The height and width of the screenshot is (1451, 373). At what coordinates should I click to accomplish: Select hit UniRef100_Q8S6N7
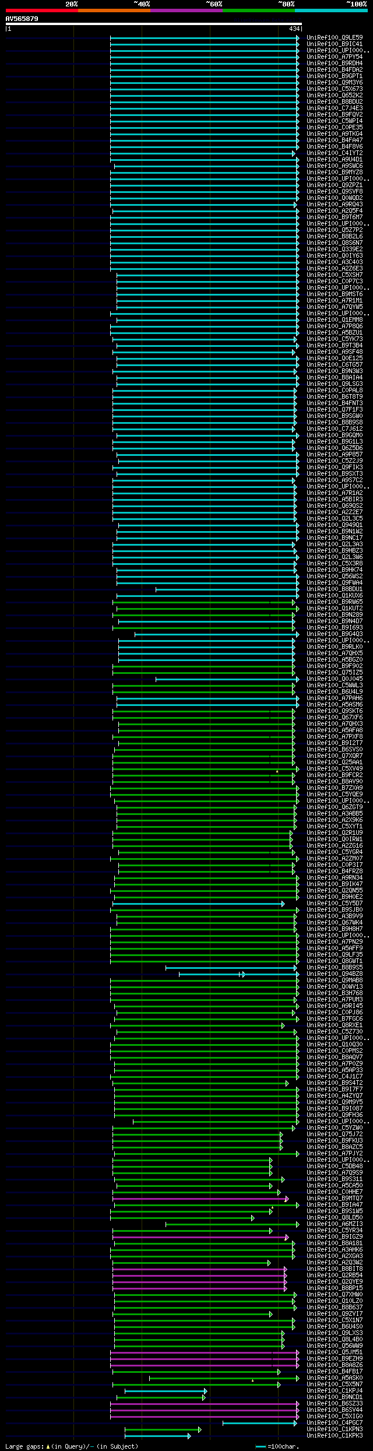click(x=335, y=243)
